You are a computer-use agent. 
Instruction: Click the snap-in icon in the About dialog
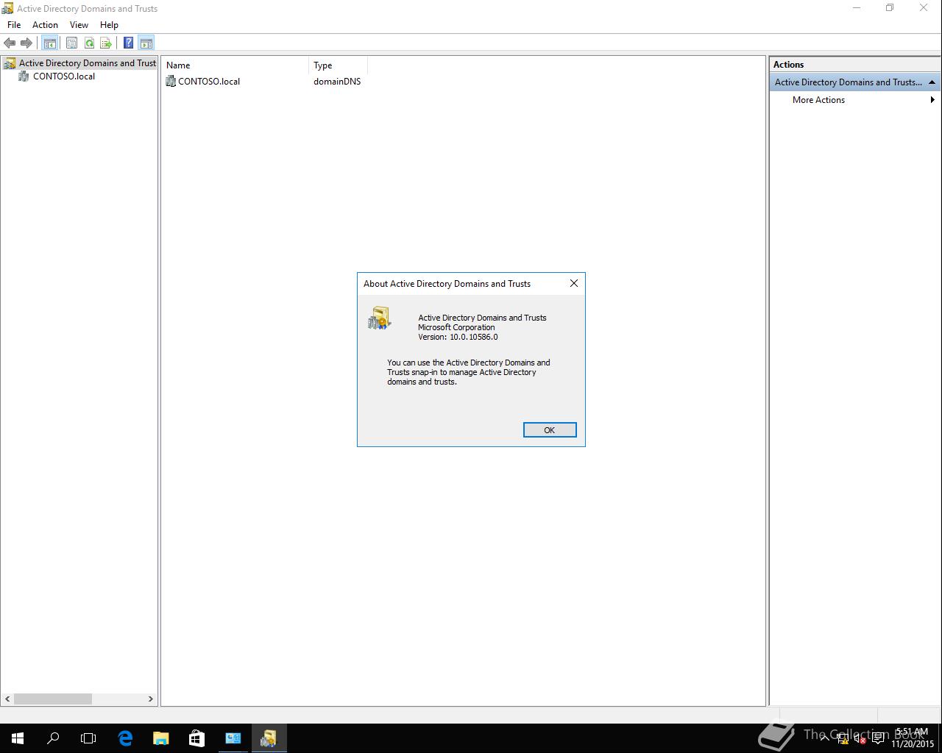379,318
